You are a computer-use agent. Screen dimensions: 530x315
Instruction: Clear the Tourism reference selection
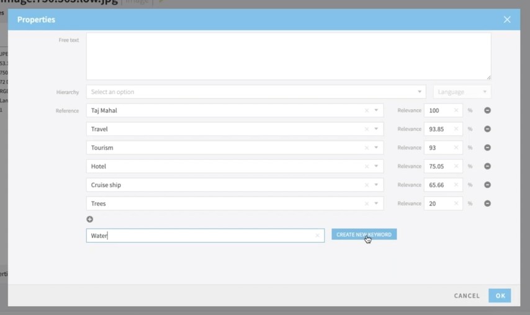click(366, 148)
